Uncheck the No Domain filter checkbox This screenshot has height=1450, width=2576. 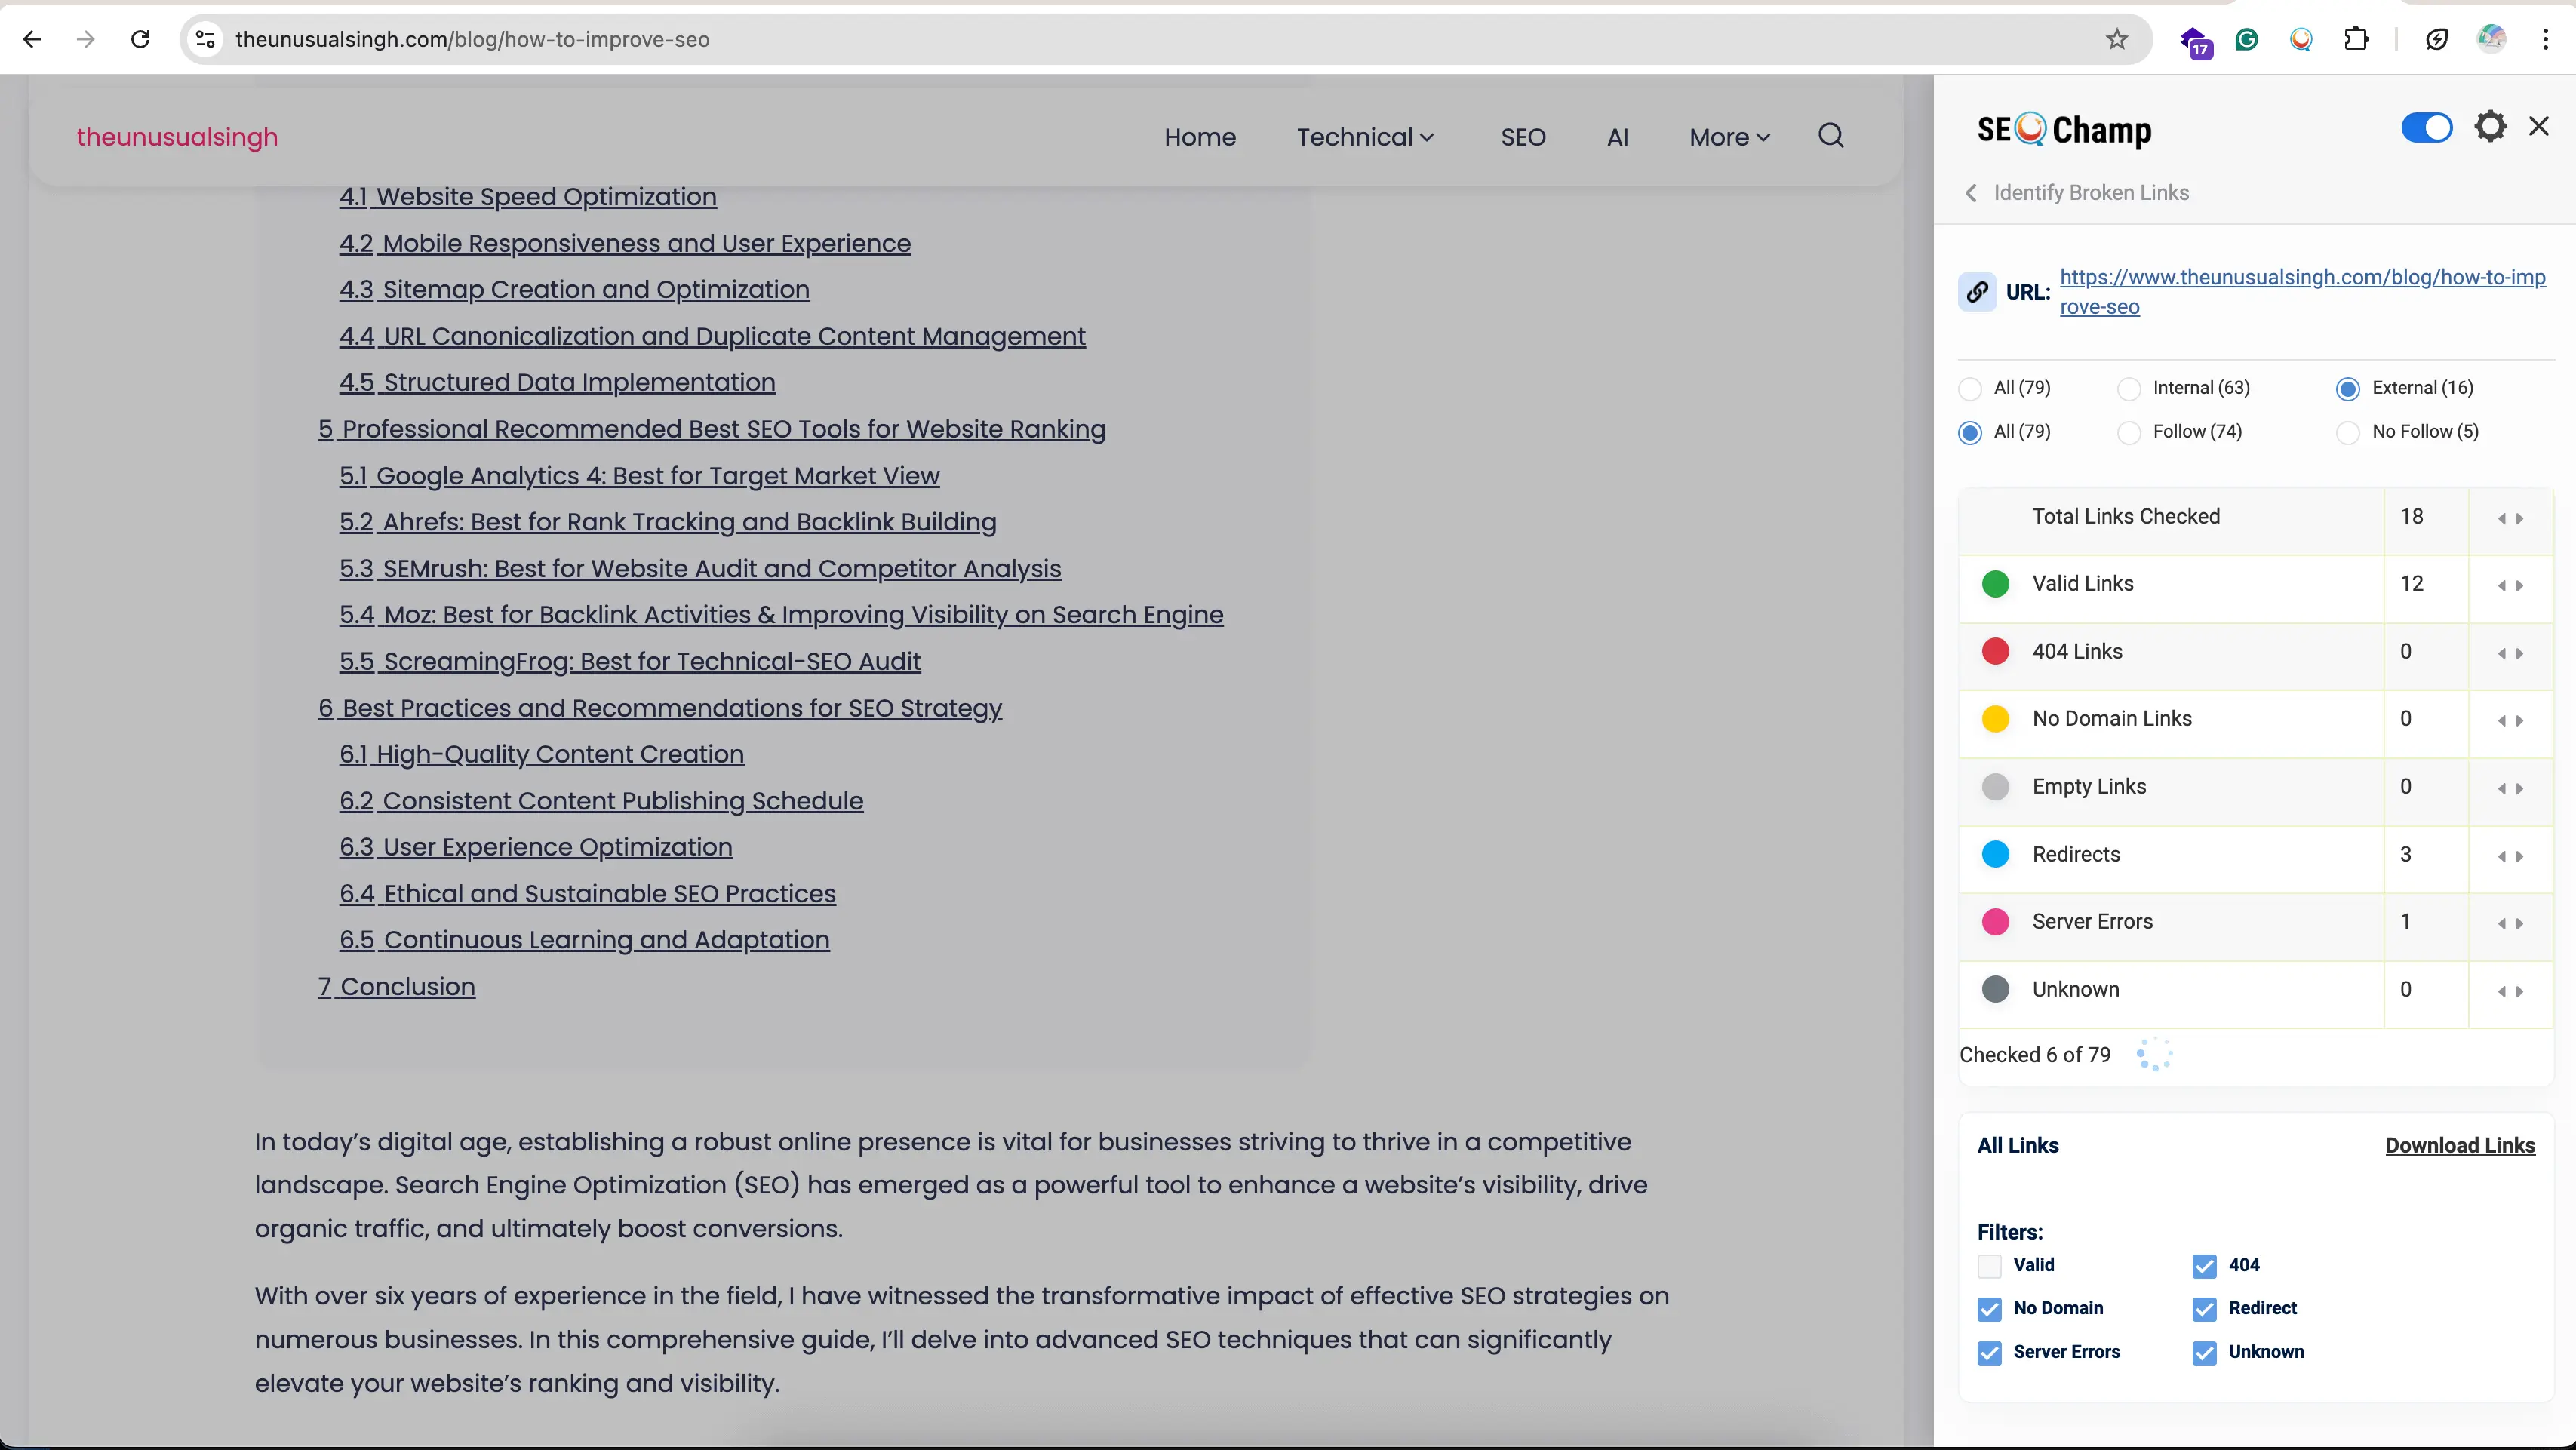tap(1989, 1309)
